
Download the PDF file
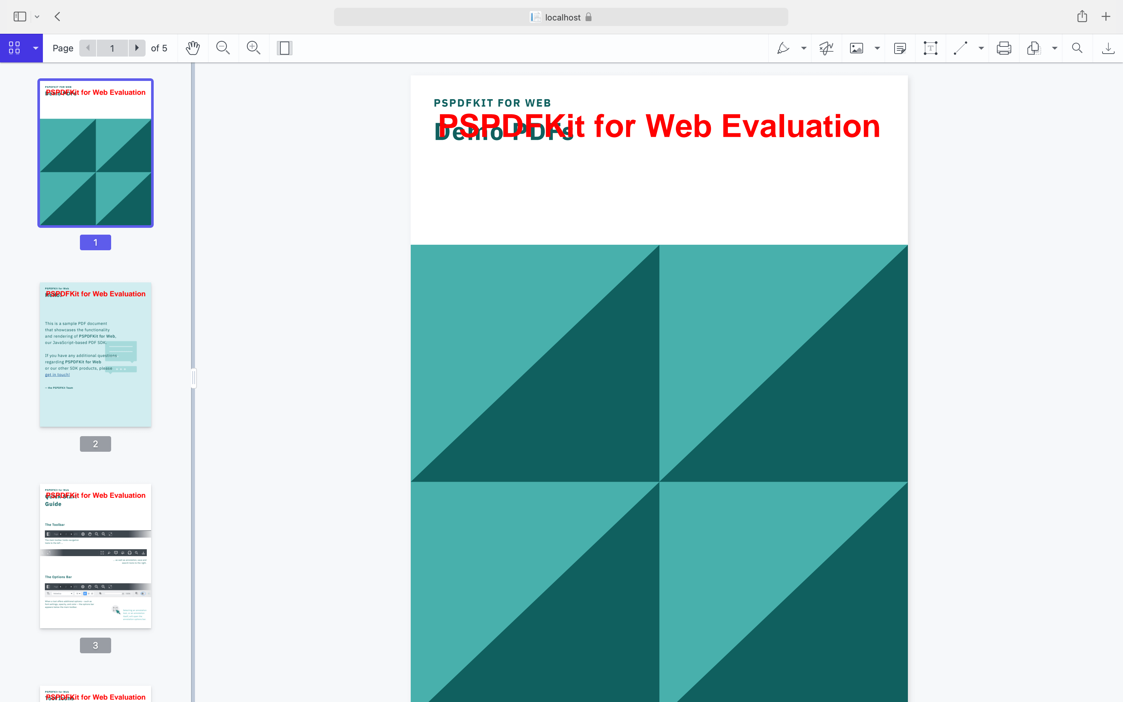1108,48
